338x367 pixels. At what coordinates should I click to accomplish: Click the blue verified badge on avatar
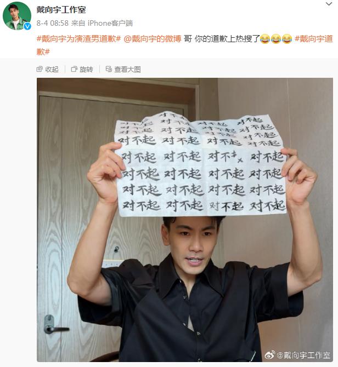[x=27, y=26]
